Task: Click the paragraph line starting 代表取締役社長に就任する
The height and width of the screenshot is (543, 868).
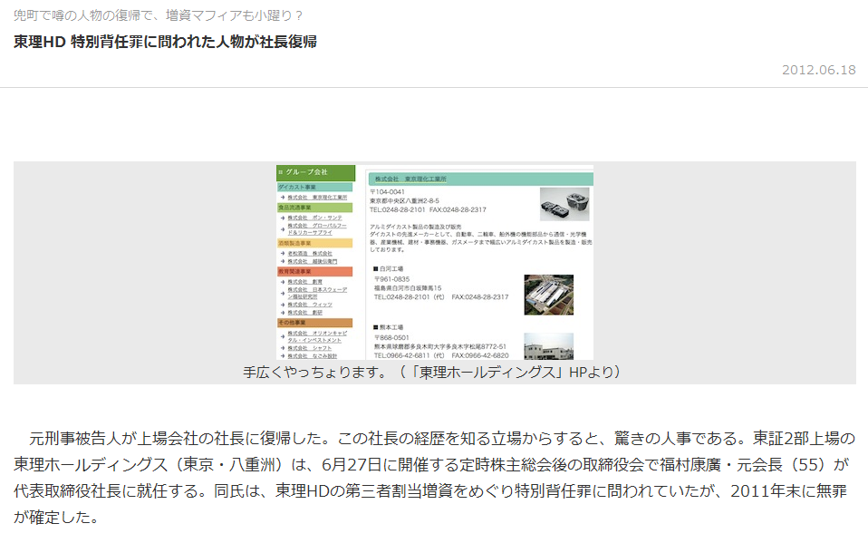Action: pyautogui.click(x=430, y=491)
